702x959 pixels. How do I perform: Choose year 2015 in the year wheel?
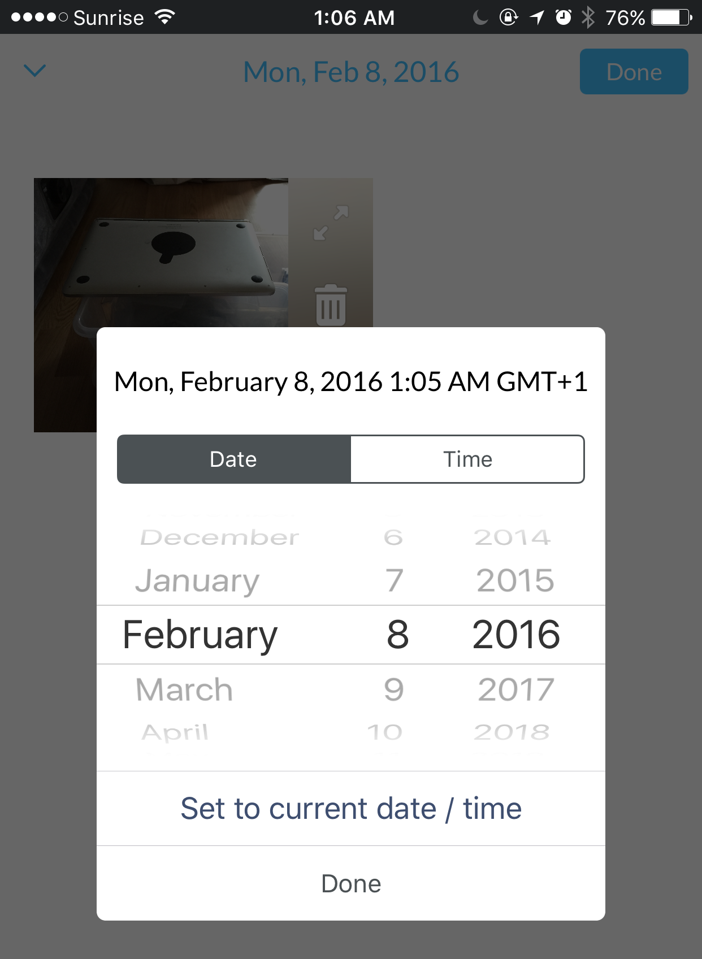point(515,580)
